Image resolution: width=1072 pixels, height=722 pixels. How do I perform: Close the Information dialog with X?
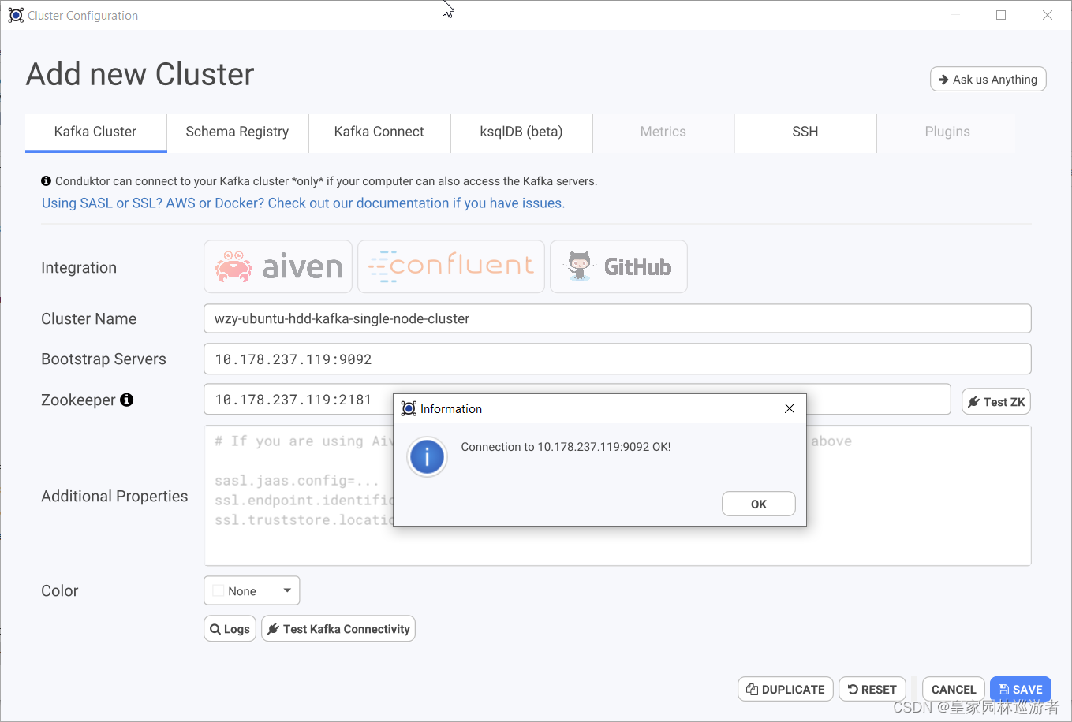coord(789,408)
